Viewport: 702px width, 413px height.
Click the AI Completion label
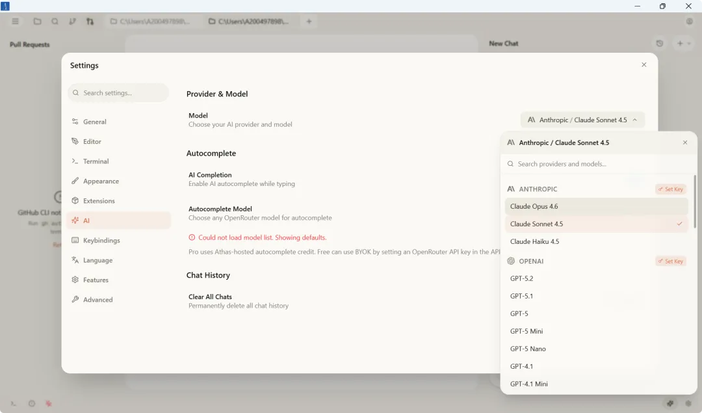tap(210, 175)
